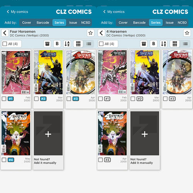Open A-Z sort options in right panel
The height and width of the screenshot is (193, 193).
click(164, 44)
